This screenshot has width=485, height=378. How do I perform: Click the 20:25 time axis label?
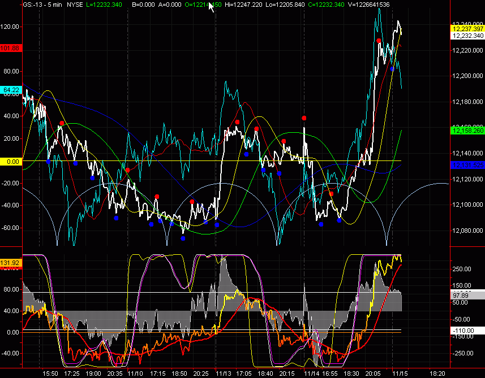point(201,373)
